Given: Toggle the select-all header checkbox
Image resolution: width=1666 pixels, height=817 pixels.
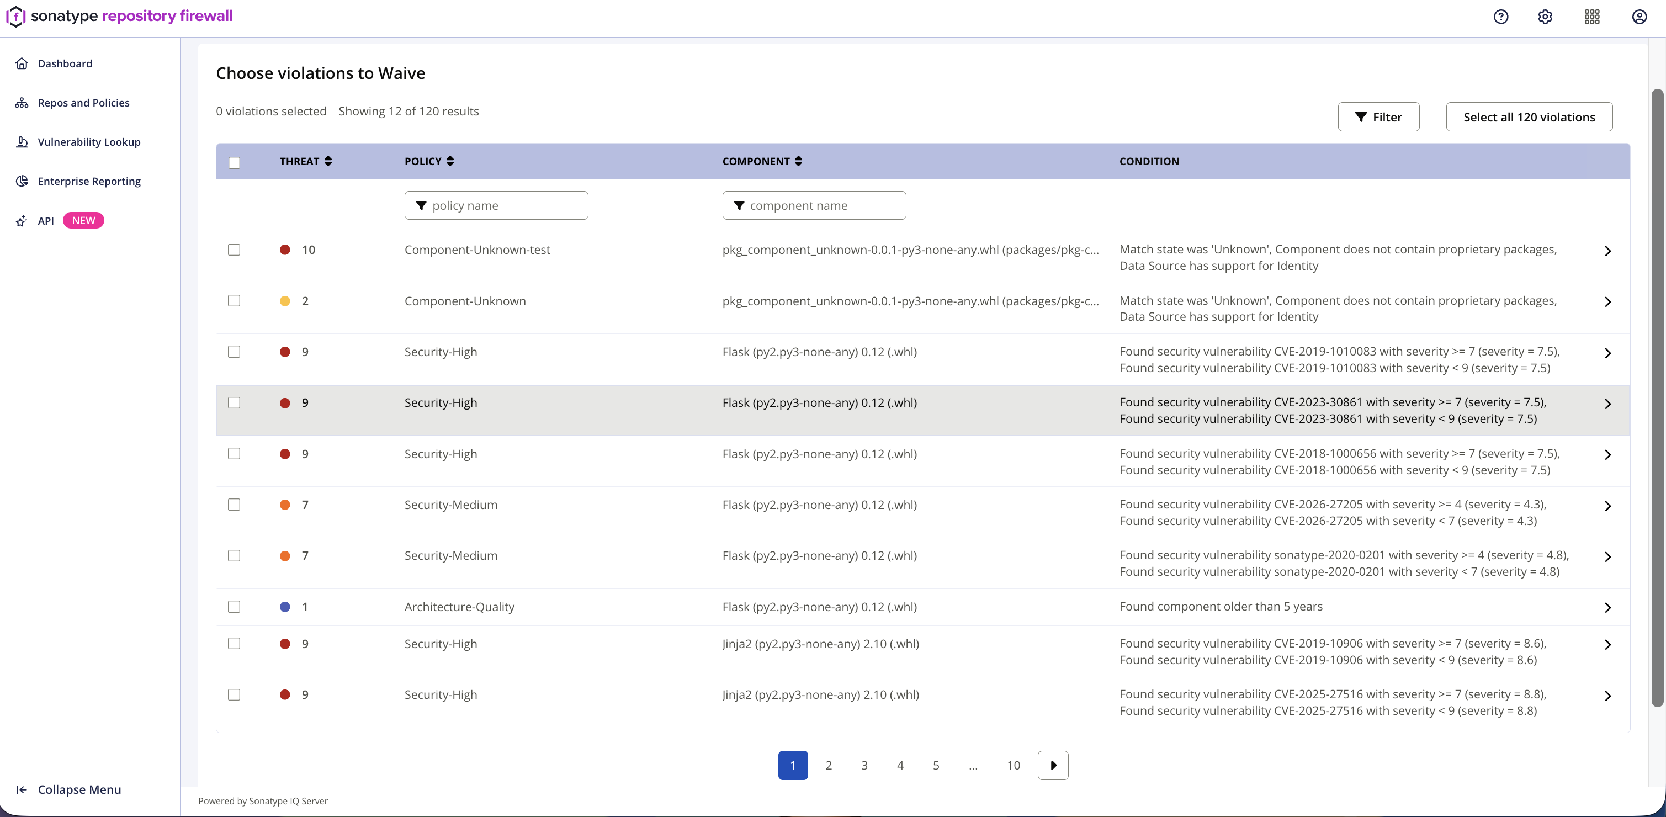Looking at the screenshot, I should click(x=234, y=162).
